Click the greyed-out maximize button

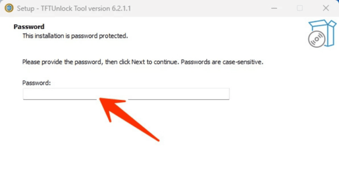[300, 8]
